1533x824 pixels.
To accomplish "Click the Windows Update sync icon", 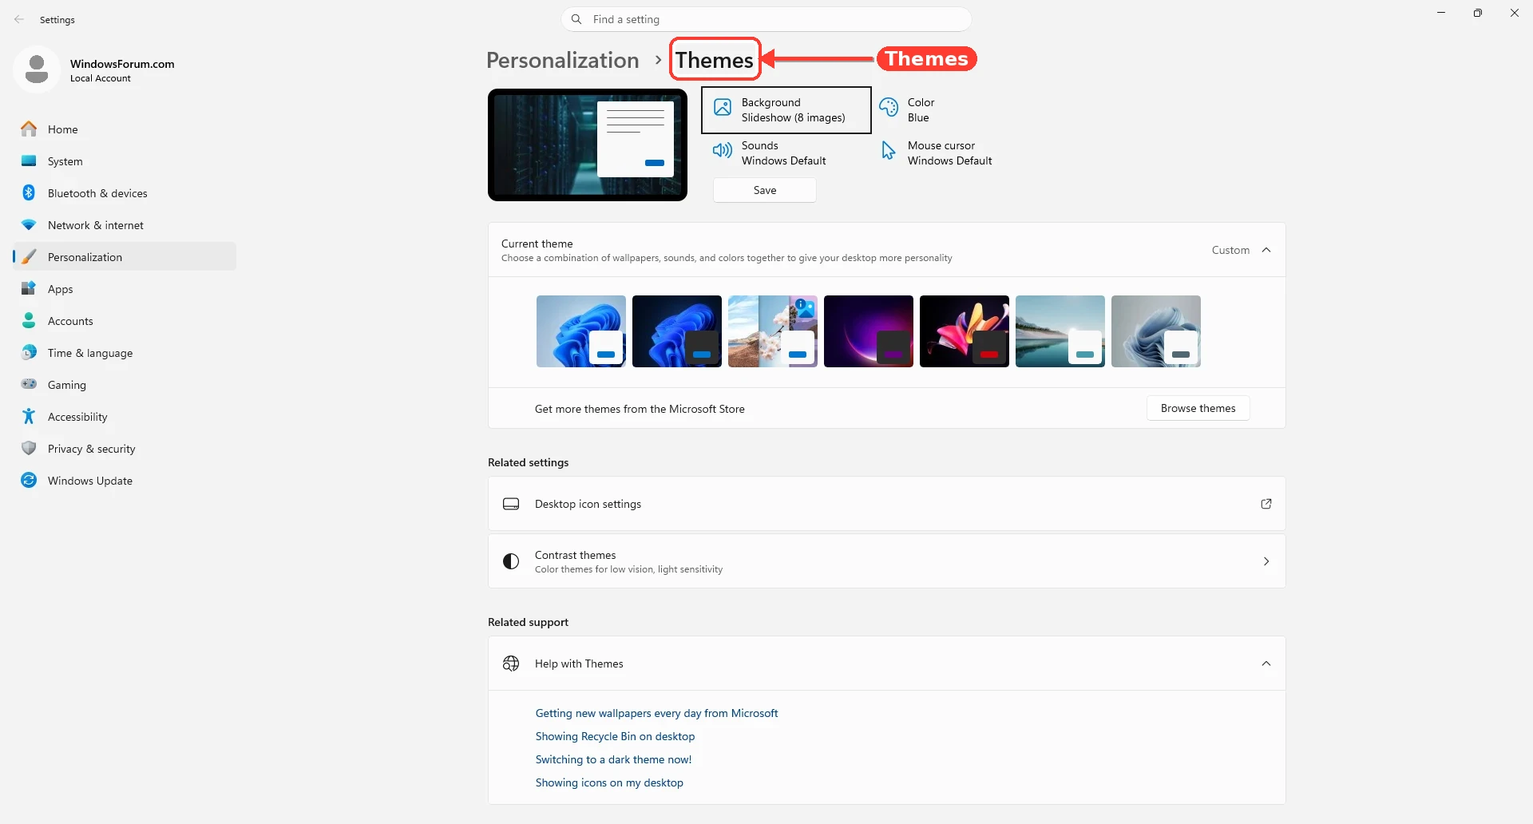I will 29,481.
